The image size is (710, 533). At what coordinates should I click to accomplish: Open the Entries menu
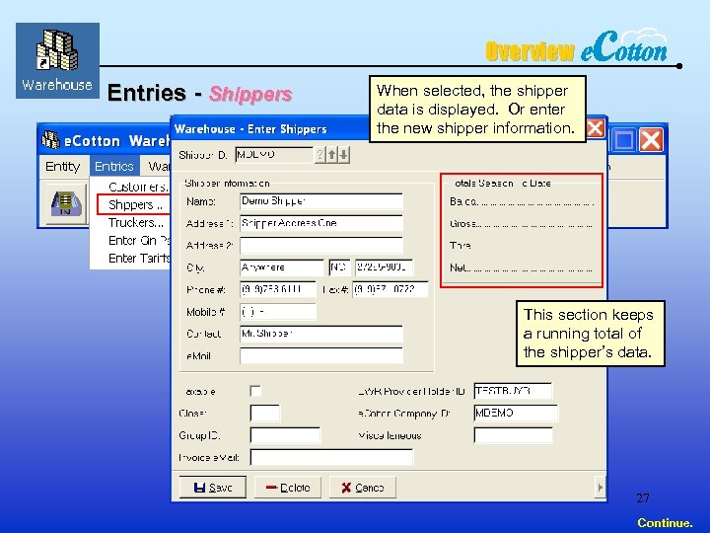coord(114,167)
